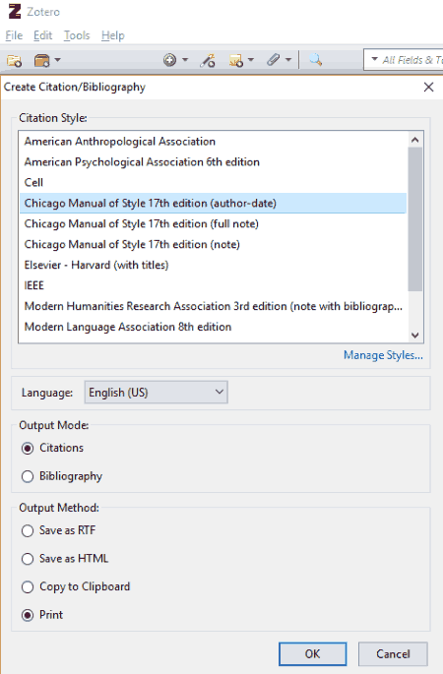Close the Create Citation/Bibliography dialog
The height and width of the screenshot is (674, 443).
428,88
